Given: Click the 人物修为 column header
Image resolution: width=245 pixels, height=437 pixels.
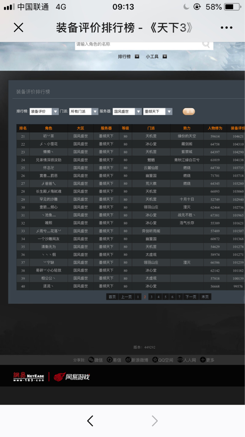Looking at the screenshot, I should pyautogui.click(x=215, y=128).
